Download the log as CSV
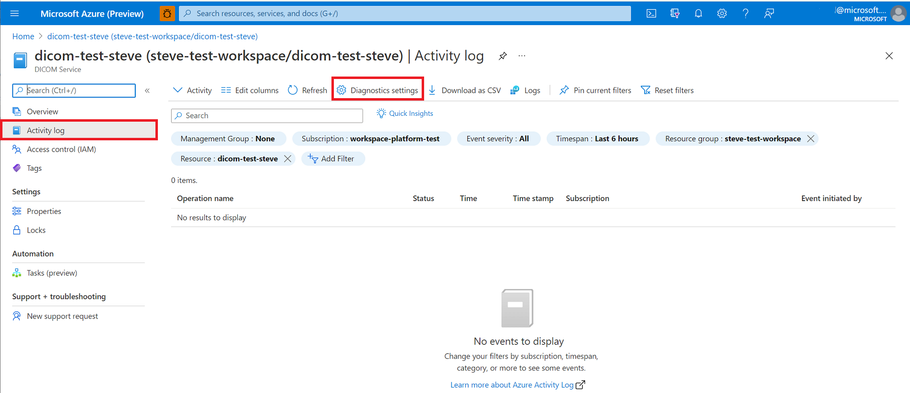910x393 pixels. [x=465, y=90]
